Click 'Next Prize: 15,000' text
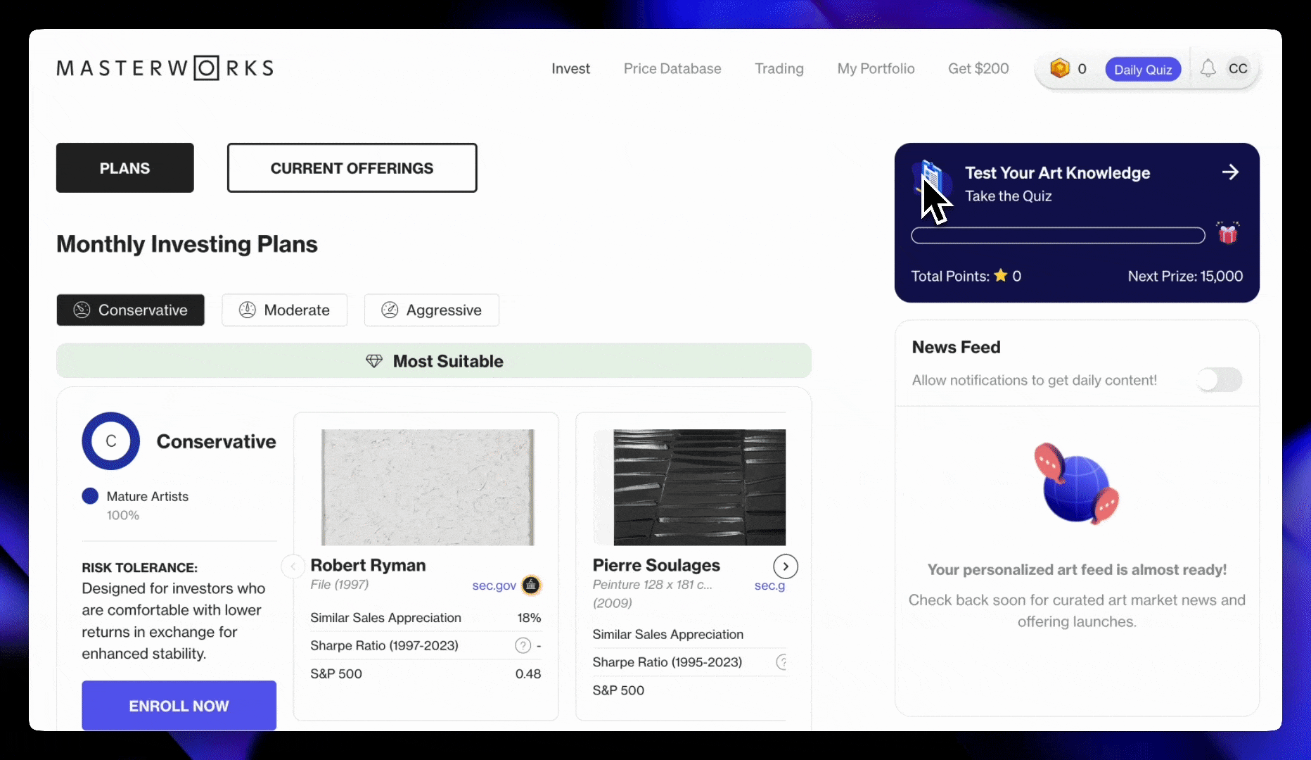 tap(1185, 276)
